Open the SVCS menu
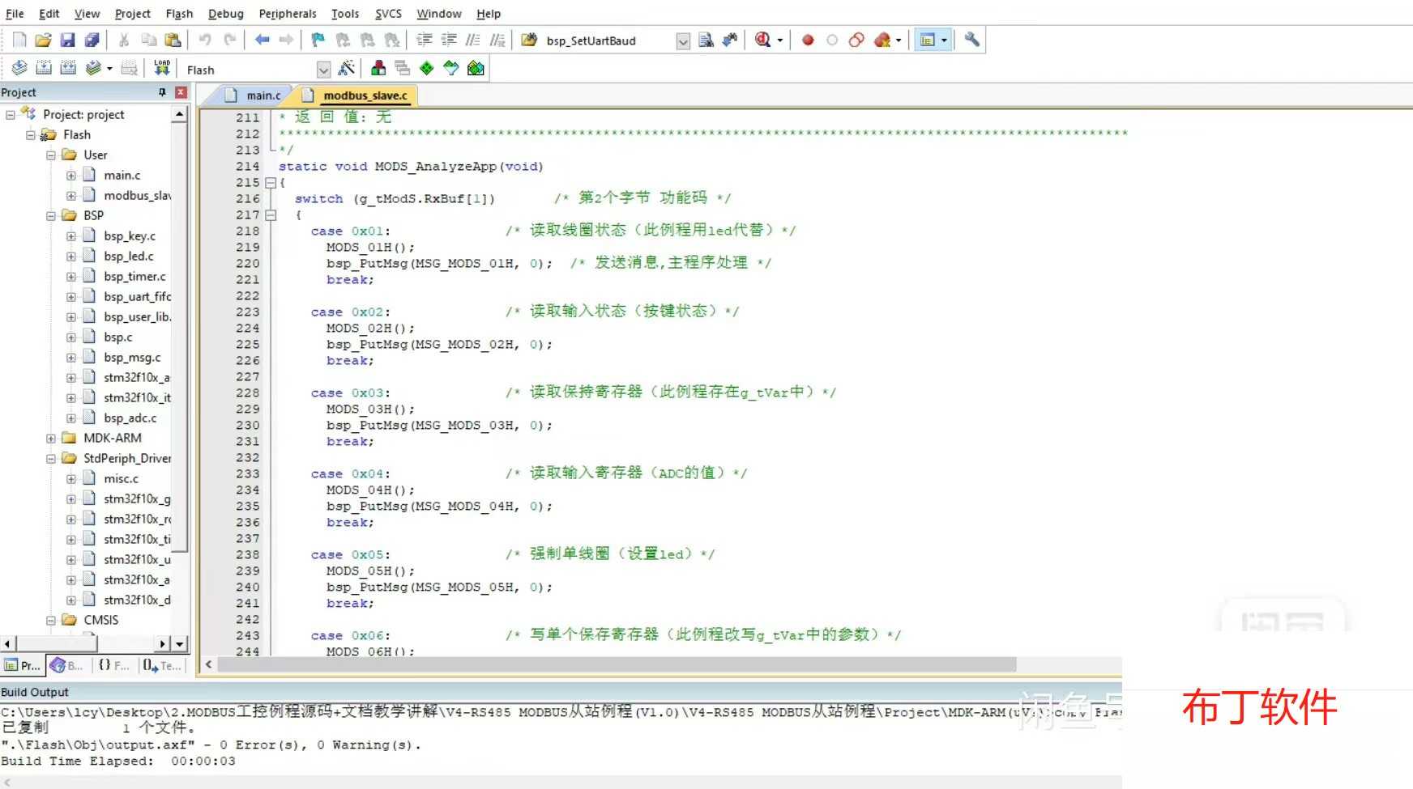The image size is (1413, 789). pos(388,14)
